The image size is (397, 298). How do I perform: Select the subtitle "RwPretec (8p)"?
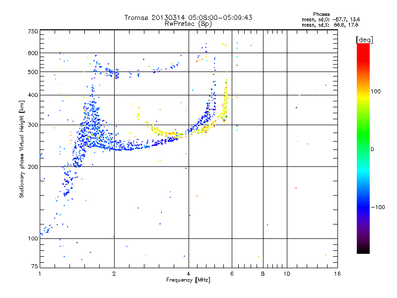[x=188, y=24]
